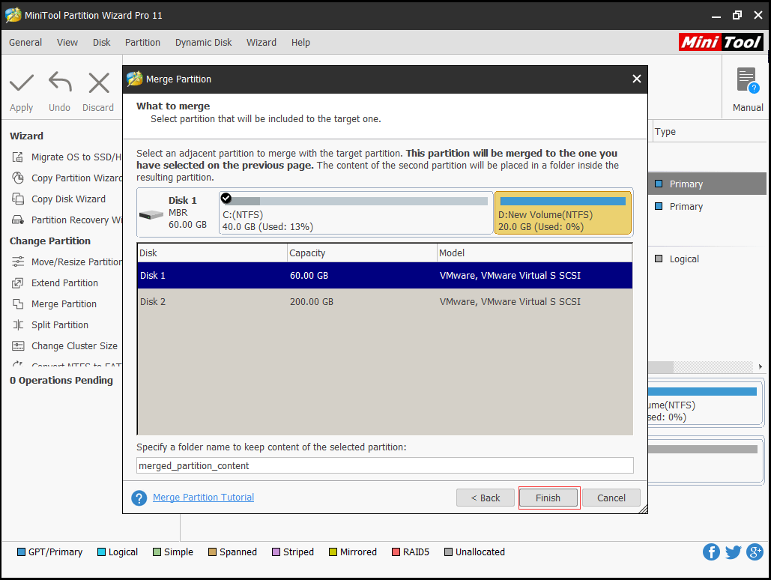
Task: Open the Wizard menu
Action: coord(261,42)
